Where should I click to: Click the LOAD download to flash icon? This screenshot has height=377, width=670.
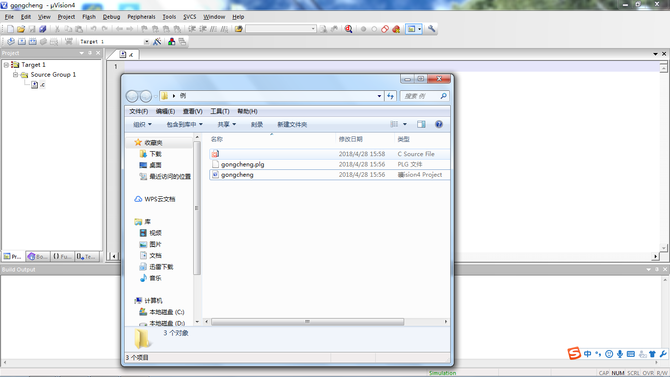[x=69, y=42]
